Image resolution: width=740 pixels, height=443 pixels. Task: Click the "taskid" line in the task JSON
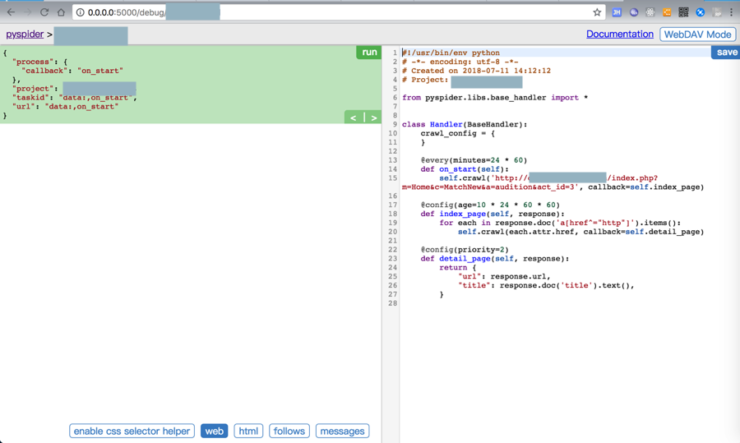tap(74, 98)
